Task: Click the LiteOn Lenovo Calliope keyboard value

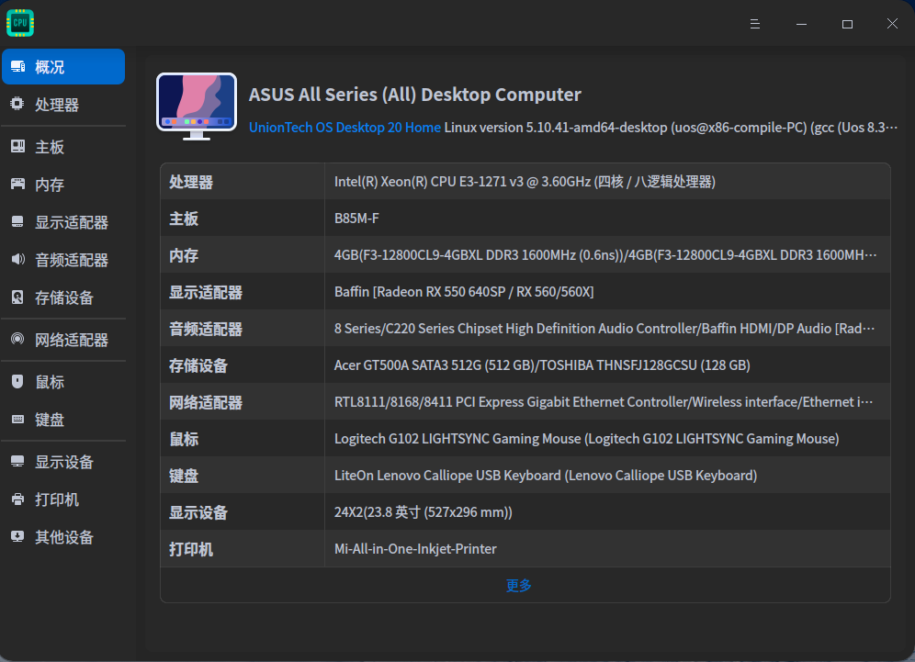Action: coord(546,476)
